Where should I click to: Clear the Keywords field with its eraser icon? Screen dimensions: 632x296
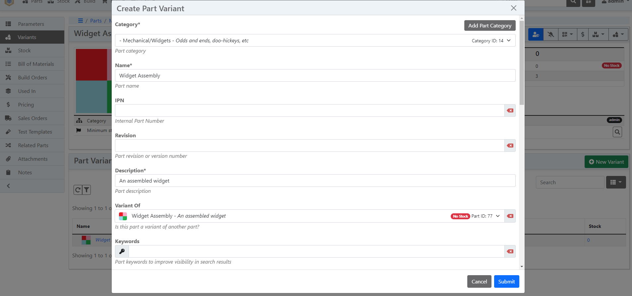pos(510,251)
